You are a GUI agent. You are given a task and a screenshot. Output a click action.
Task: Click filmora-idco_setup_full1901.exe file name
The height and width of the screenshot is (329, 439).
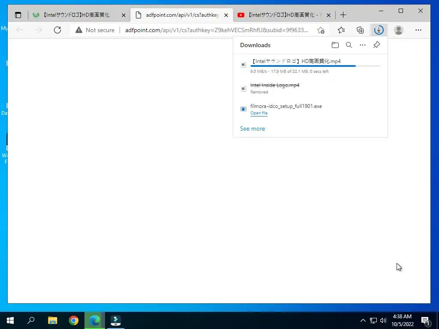click(x=286, y=106)
